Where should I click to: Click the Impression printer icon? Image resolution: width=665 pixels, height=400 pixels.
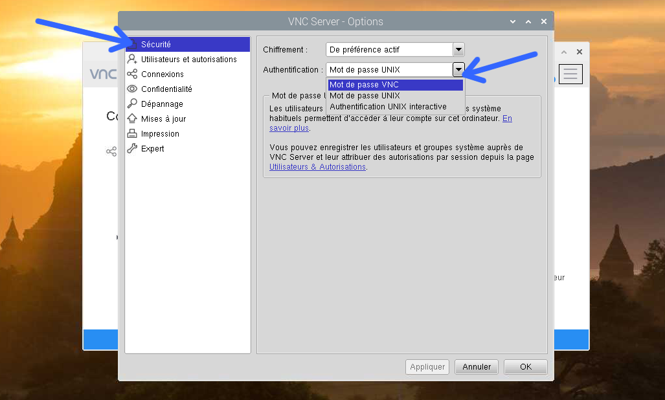[x=132, y=133]
